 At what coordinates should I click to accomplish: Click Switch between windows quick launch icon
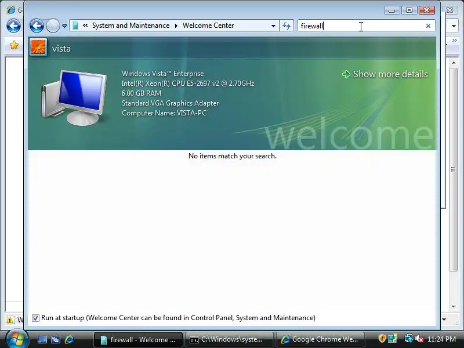56,339
